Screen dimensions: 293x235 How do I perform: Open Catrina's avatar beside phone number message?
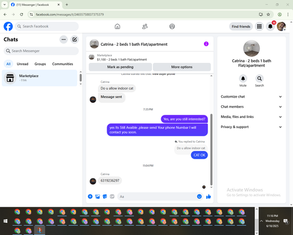[93, 181]
